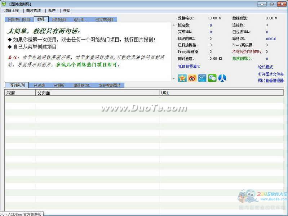Click the green app icon in title bar

[x=4, y=4]
